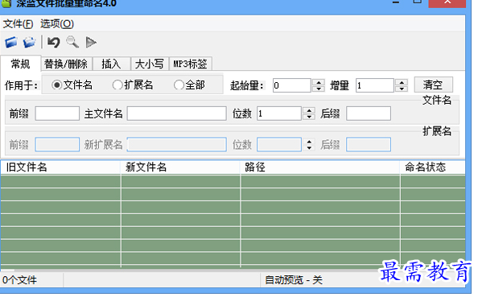478x297 pixels.
Task: Click the 清空 button
Action: coord(433,85)
